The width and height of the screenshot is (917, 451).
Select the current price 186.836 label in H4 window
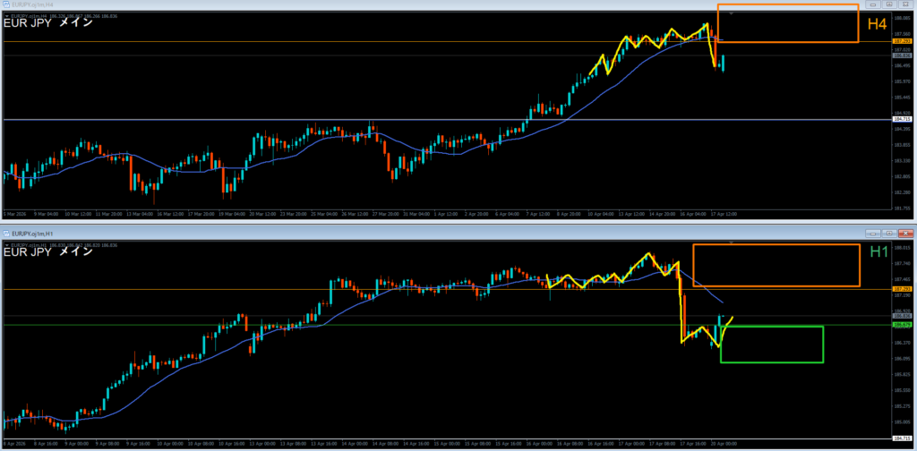click(901, 55)
